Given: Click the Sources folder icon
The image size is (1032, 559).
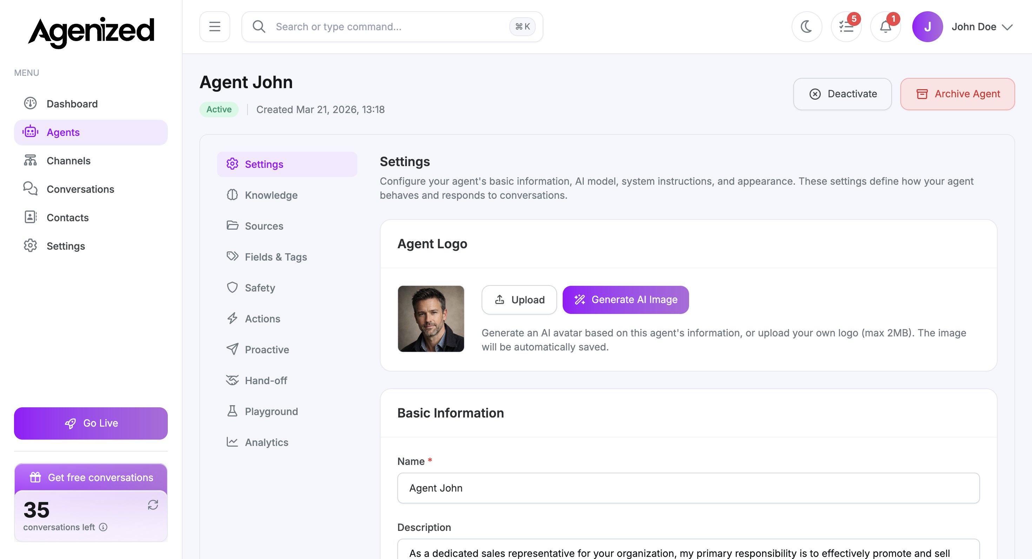Looking at the screenshot, I should coord(232,225).
